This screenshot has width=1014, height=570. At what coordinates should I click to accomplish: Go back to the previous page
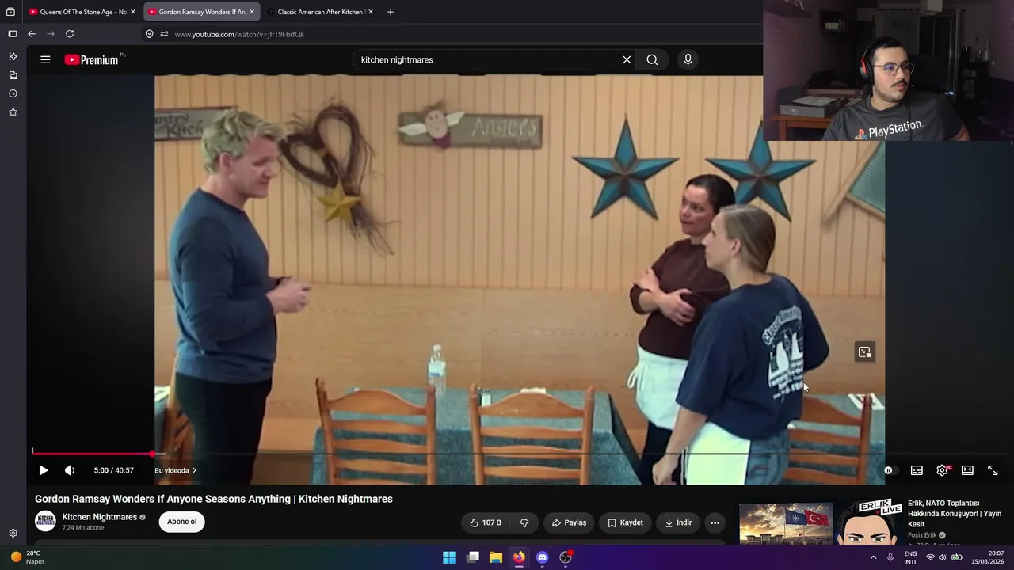[x=32, y=34]
